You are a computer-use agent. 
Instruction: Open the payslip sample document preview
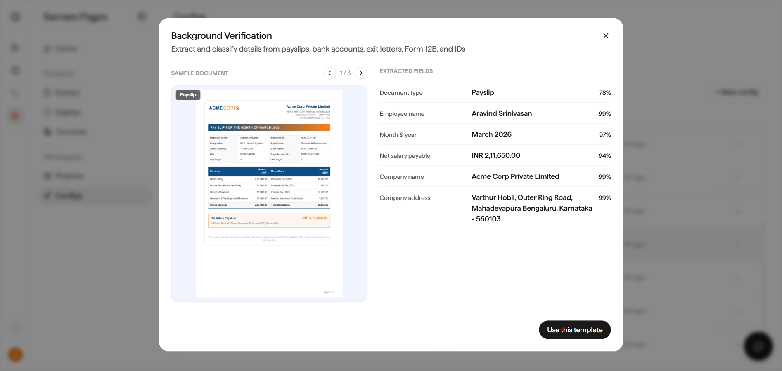click(x=269, y=194)
